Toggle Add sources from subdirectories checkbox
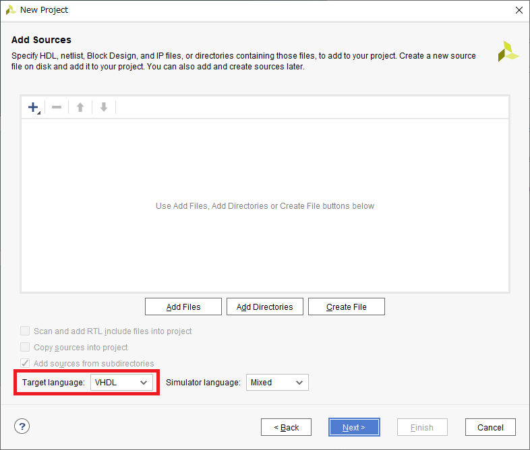 (x=25, y=363)
